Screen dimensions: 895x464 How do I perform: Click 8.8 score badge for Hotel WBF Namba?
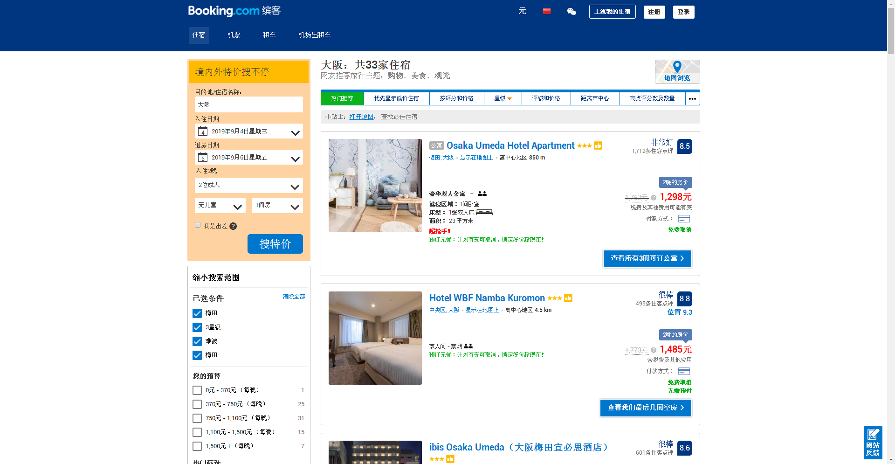coord(684,299)
